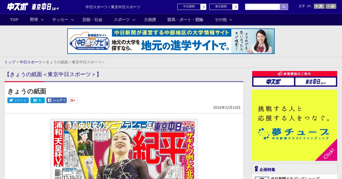Share on Facebook シェア button
Image resolution: width=342 pixels, height=179 pixels.
pyautogui.click(x=56, y=100)
